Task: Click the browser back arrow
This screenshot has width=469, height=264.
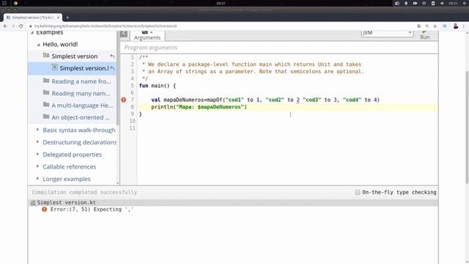Action: point(5,26)
